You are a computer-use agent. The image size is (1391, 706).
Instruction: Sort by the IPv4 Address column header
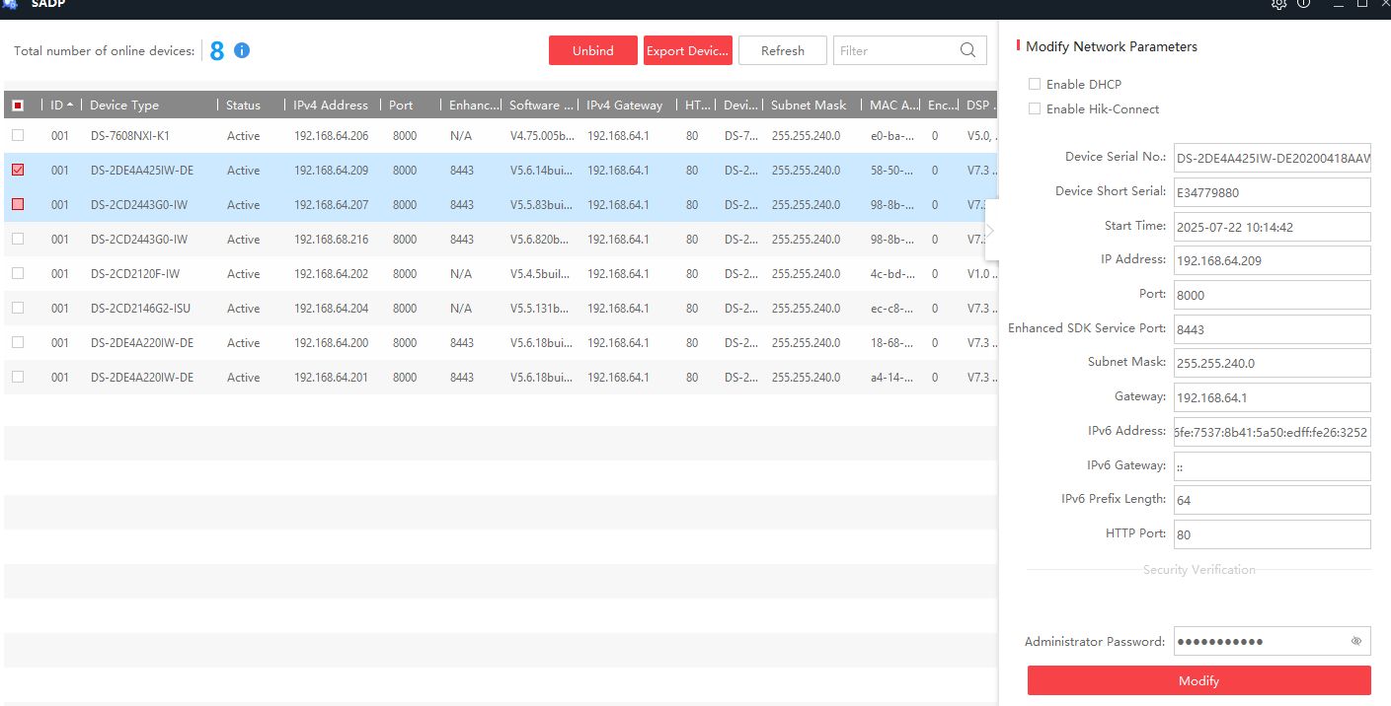coord(330,105)
